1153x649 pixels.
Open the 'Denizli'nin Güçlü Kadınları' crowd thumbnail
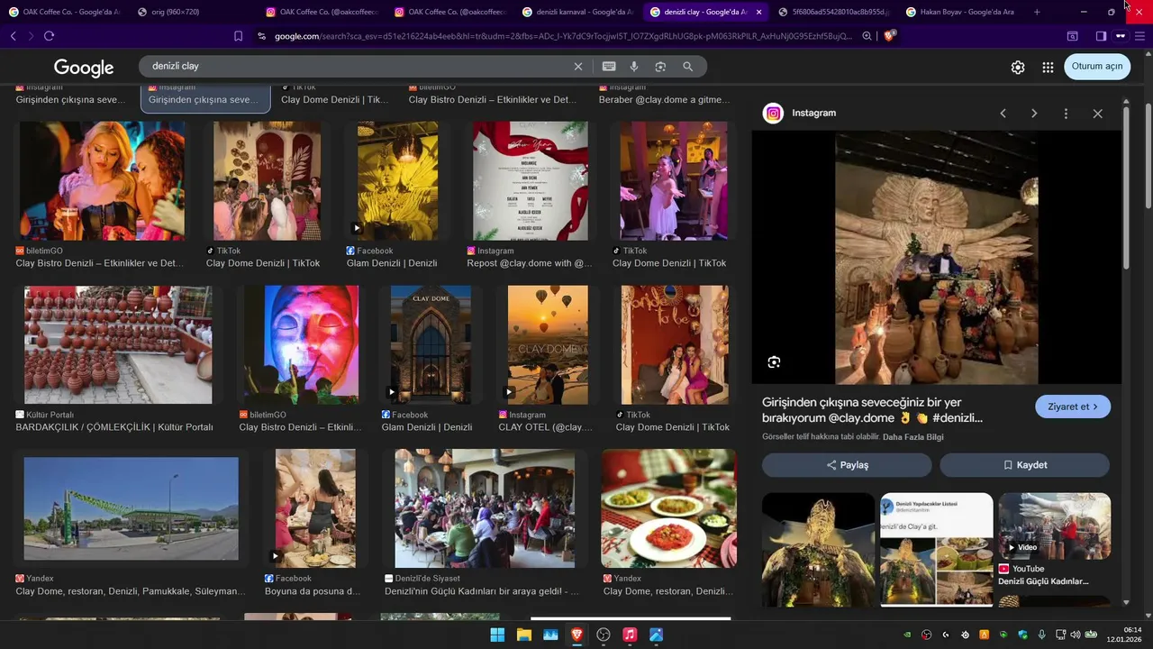point(485,508)
